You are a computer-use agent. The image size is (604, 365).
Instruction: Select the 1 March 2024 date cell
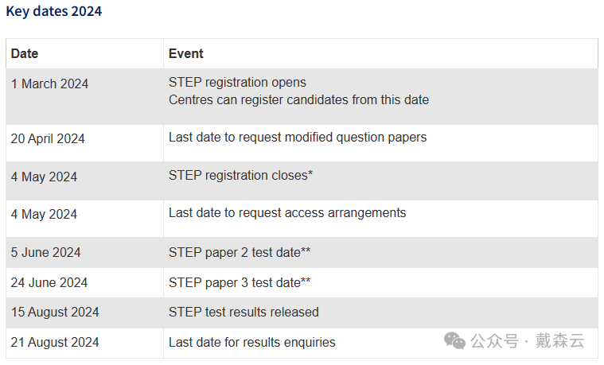[84, 97]
